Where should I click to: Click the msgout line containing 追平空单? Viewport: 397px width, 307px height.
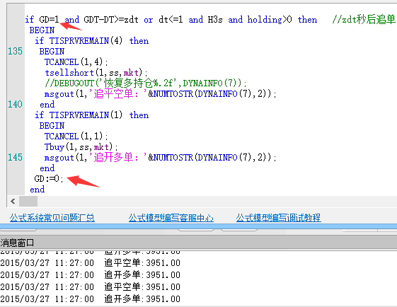pos(160,94)
